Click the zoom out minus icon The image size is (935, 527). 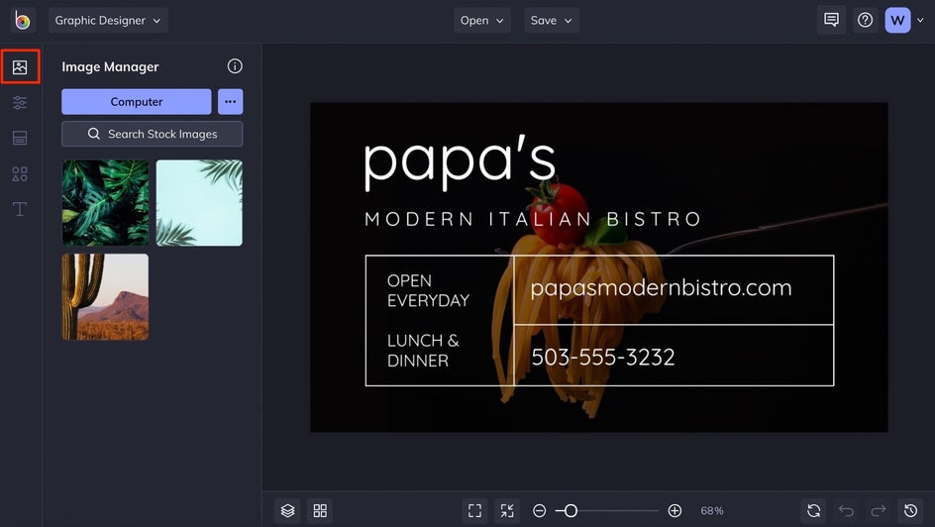point(539,510)
